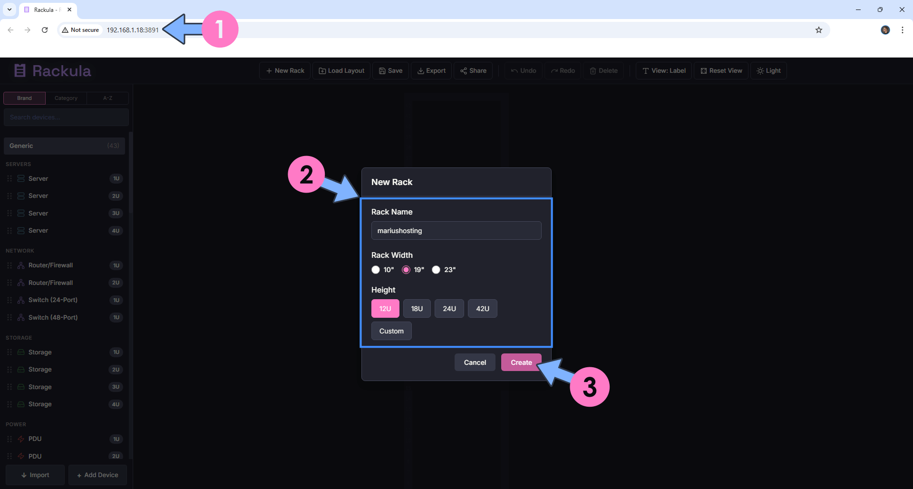Click the Rackula logo icon
This screenshot has width=913, height=489.
(x=19, y=71)
